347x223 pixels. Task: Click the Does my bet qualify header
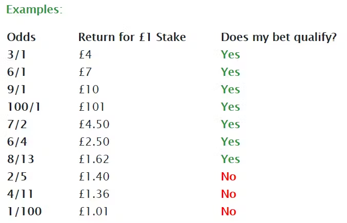[x=279, y=37]
